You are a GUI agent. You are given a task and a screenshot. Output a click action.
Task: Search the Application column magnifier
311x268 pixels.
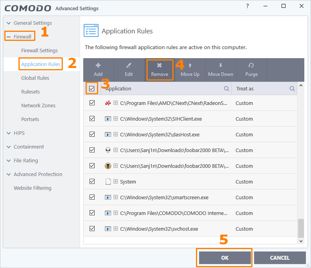[227, 88]
